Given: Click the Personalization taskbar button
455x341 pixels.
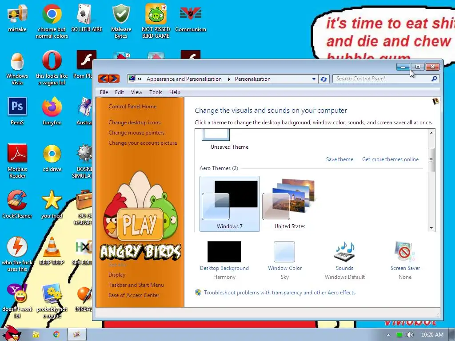Looking at the screenshot, I should (x=76, y=335).
